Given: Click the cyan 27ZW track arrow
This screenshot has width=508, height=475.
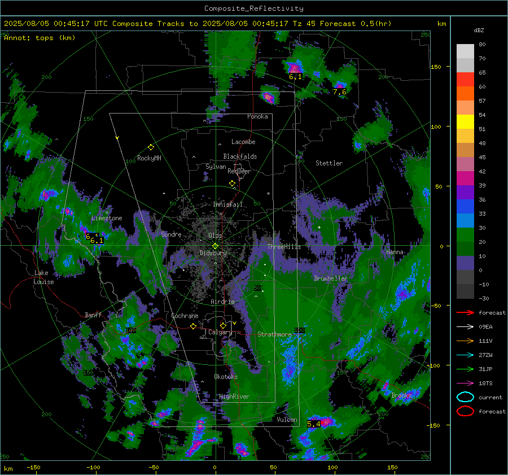Looking at the screenshot, I should coord(465,355).
